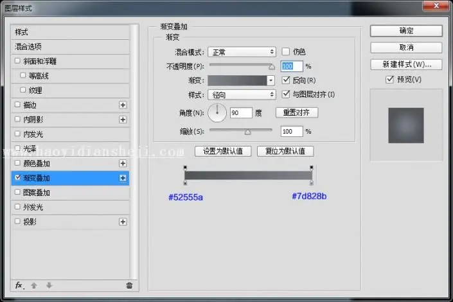Toggle the 仿色 dither checkbox
This screenshot has height=302, width=453.
point(285,51)
